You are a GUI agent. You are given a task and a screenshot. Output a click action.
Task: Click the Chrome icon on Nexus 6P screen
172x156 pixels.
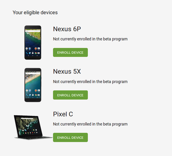tap(36, 53)
